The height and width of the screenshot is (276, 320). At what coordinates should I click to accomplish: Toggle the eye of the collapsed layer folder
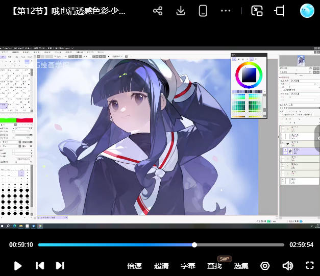tap(283, 165)
